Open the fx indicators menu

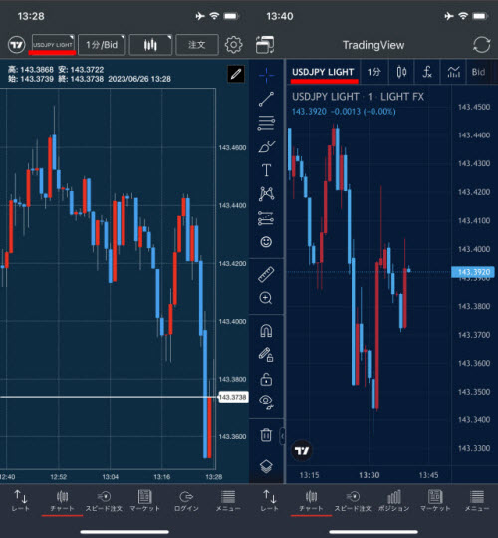(427, 72)
